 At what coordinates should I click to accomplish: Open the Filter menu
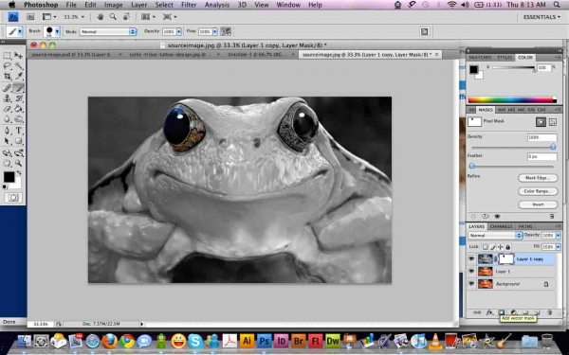click(x=189, y=5)
